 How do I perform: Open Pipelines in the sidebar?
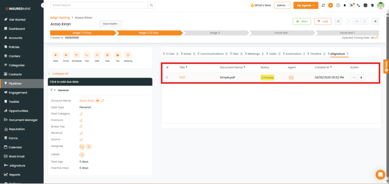(x=15, y=83)
